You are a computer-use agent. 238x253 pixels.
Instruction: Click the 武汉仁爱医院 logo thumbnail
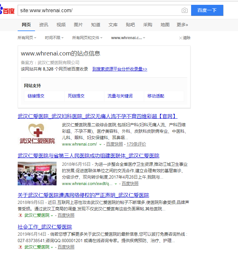pos(37,134)
